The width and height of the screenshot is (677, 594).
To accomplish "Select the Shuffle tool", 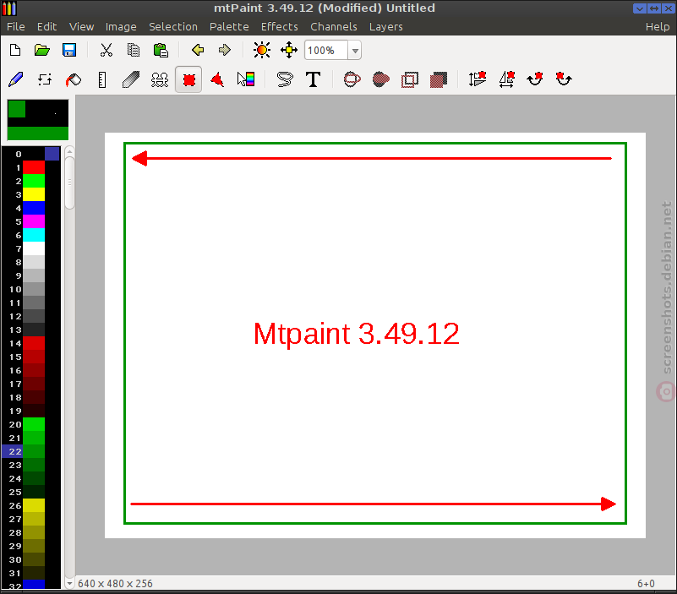I will [45, 80].
